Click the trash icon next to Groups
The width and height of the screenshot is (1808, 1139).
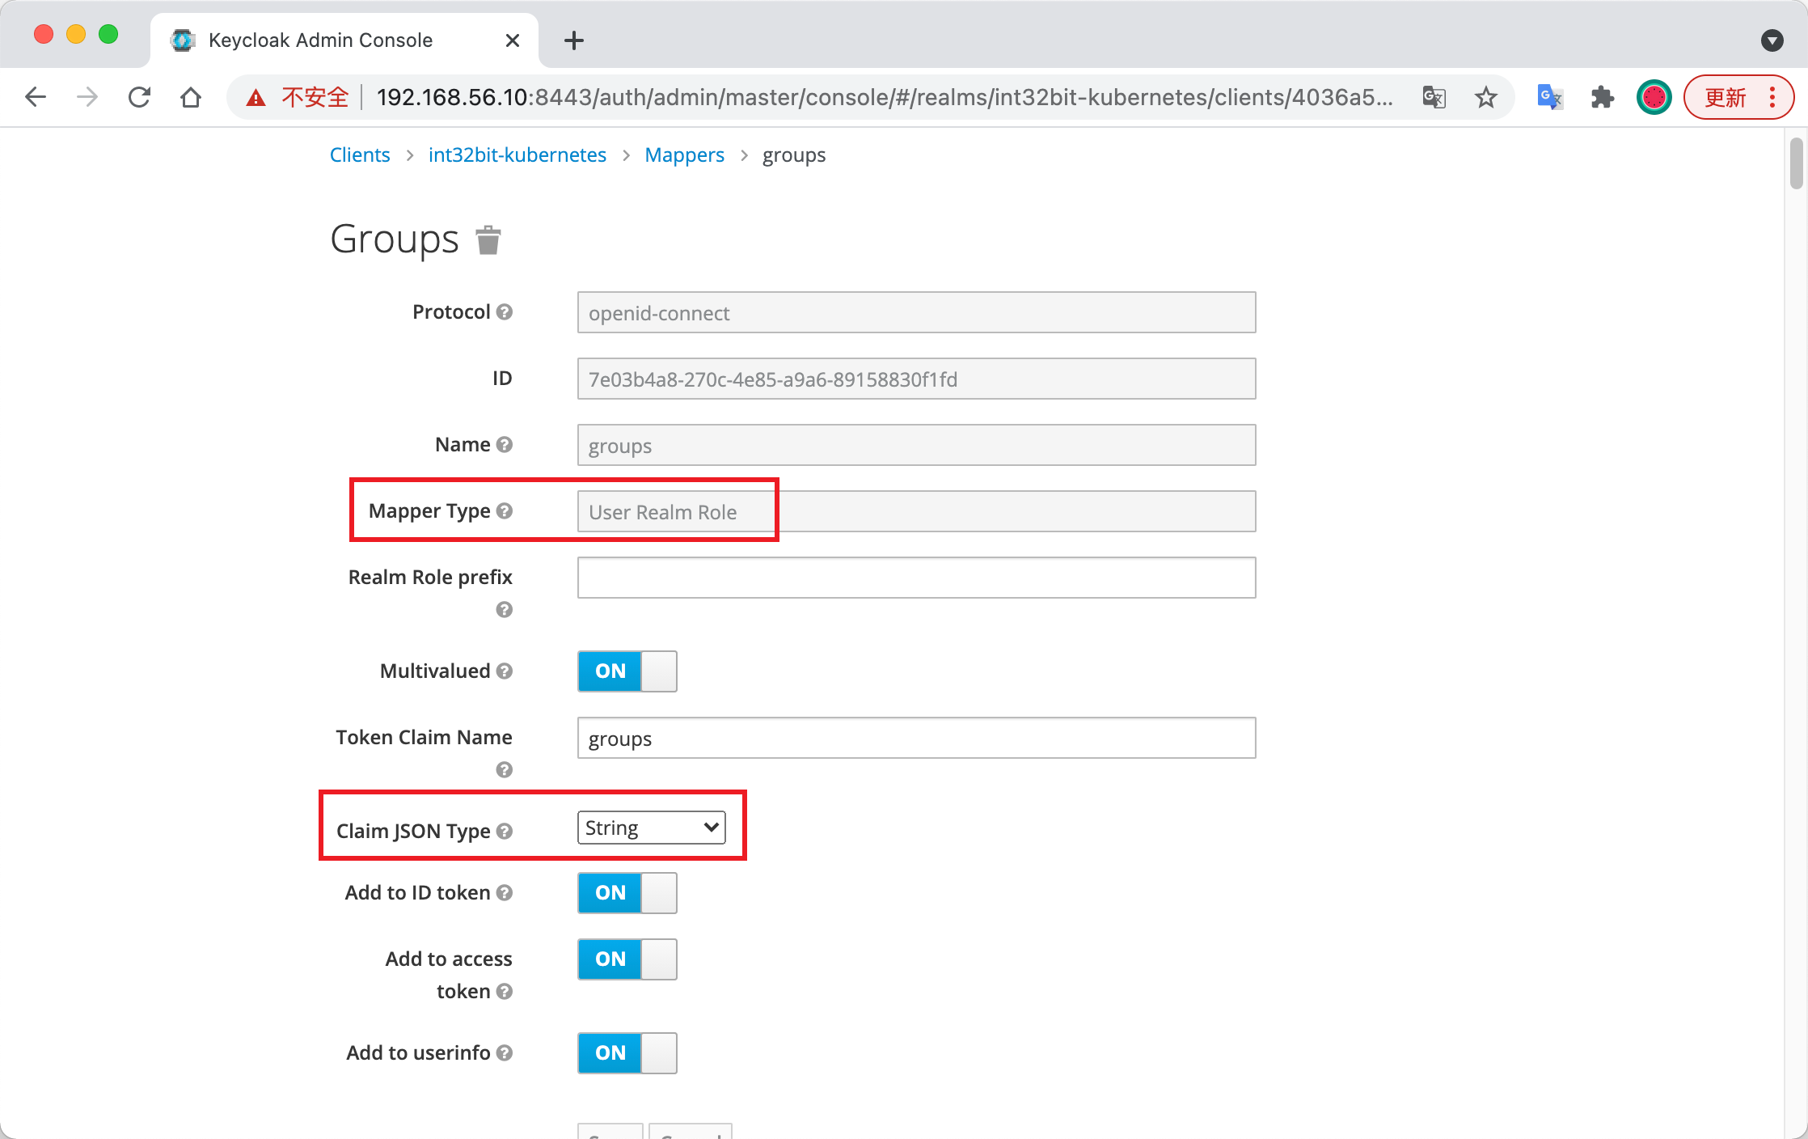click(x=488, y=240)
